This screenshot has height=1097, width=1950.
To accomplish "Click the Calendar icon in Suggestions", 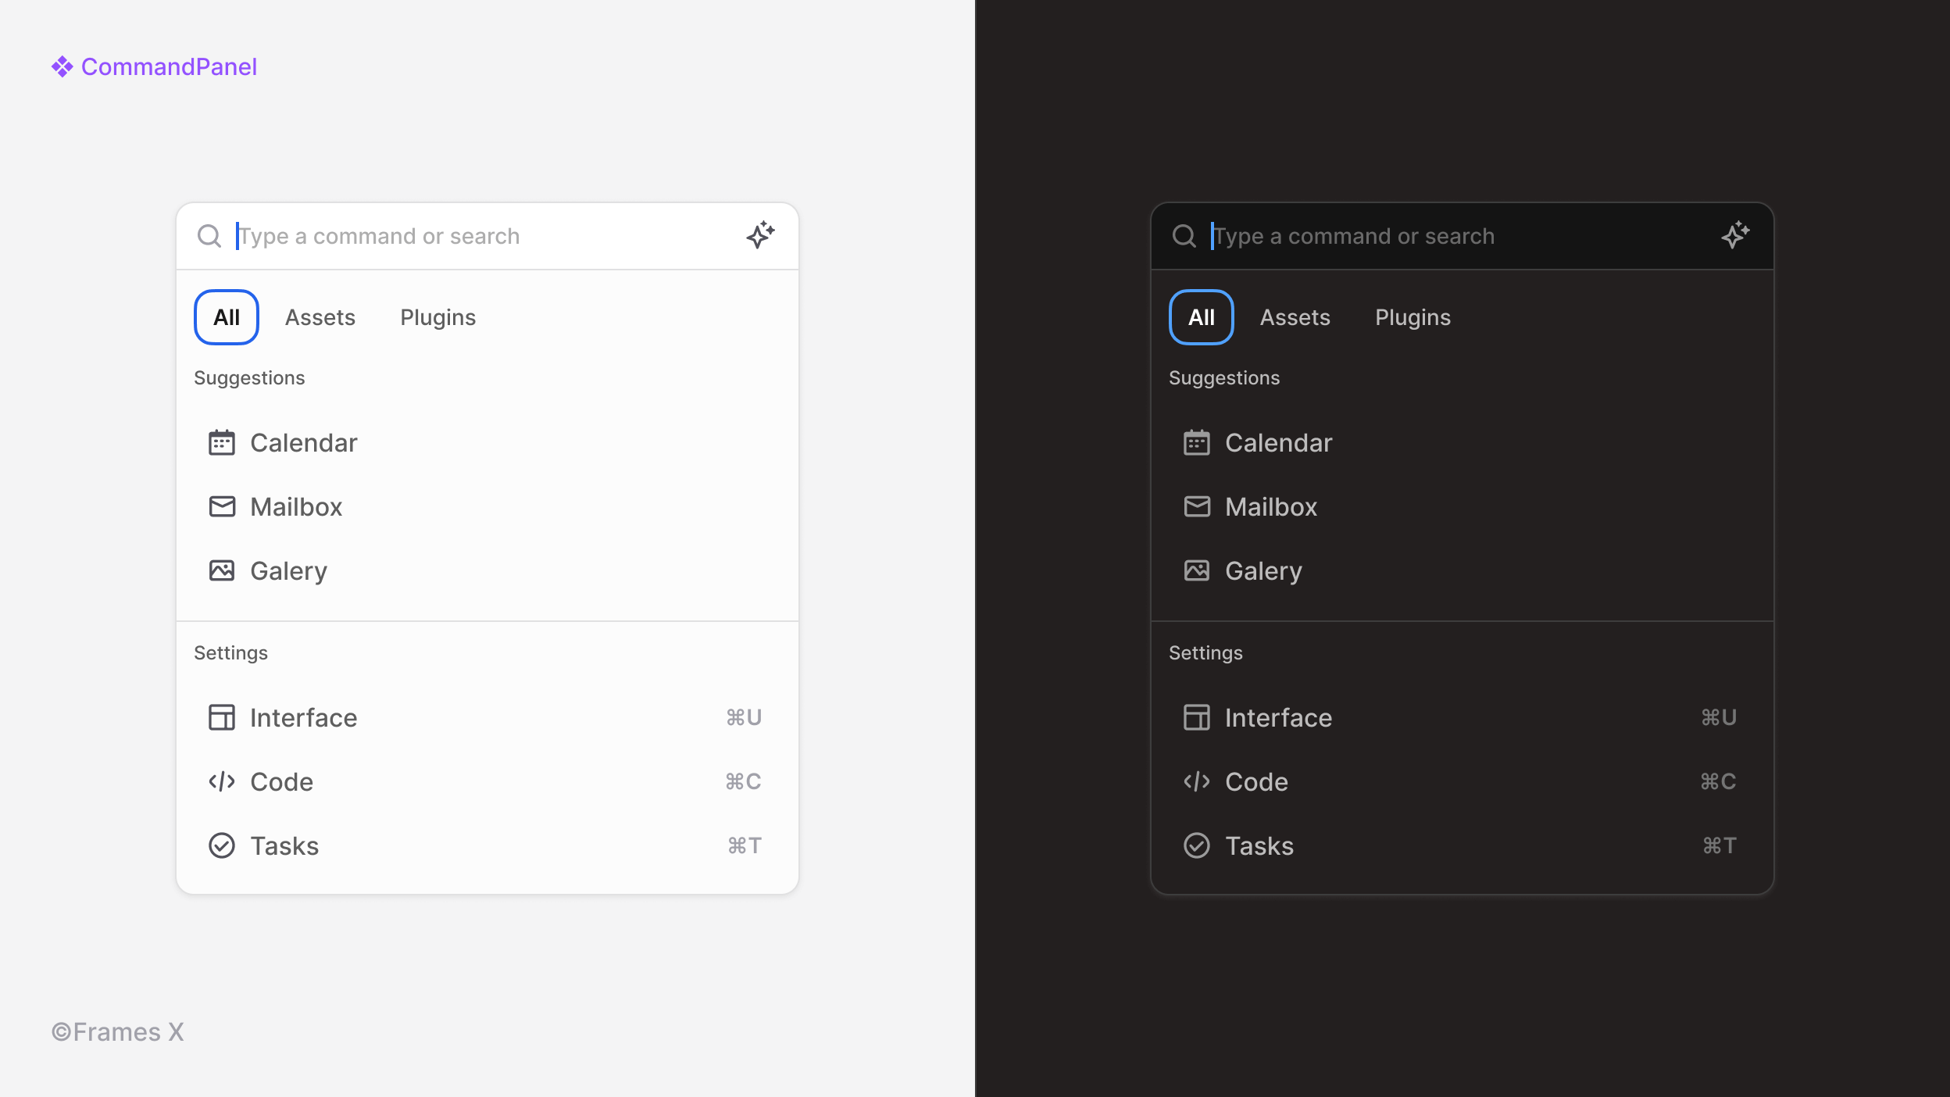I will coord(220,442).
